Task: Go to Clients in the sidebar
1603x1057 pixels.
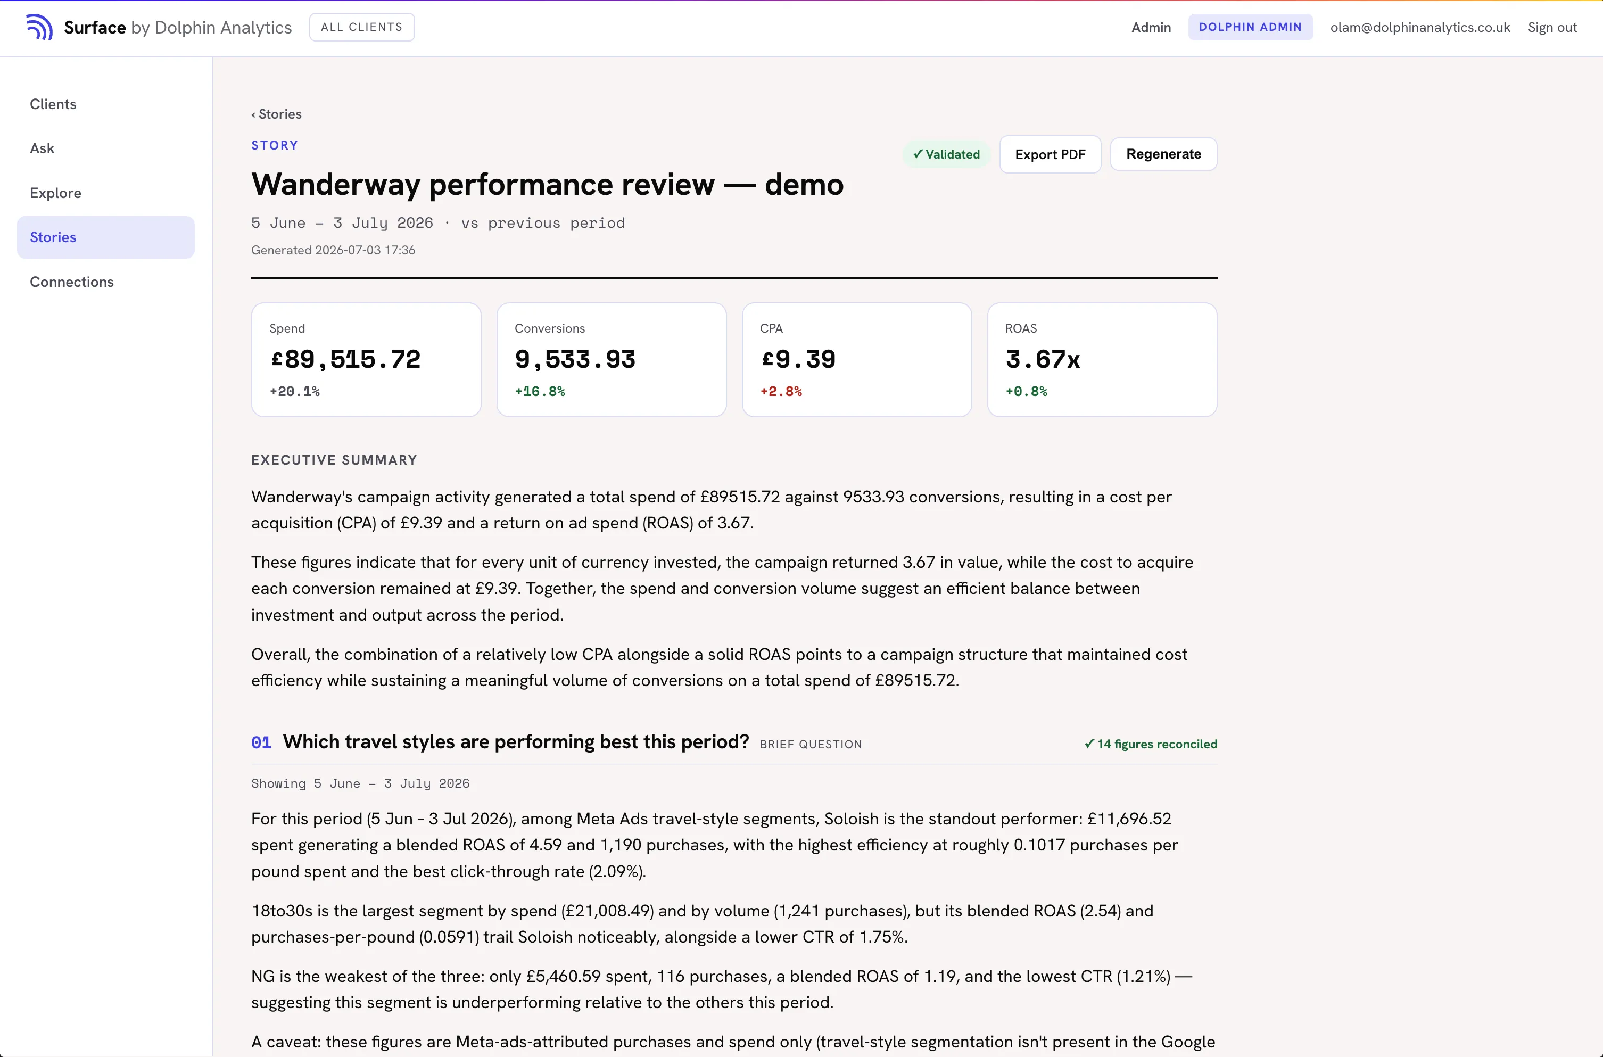Action: [106, 104]
